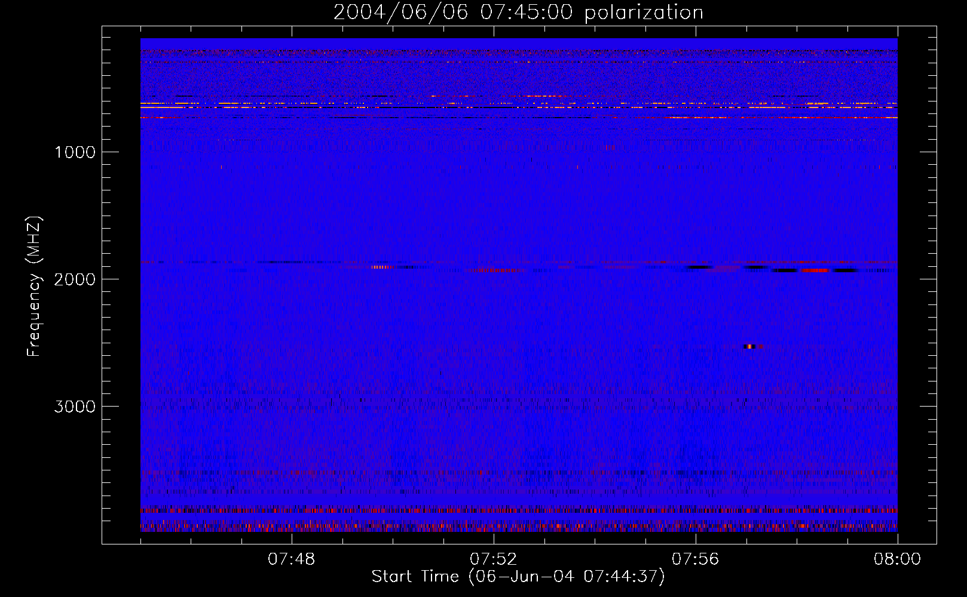
Task: Click the 2000 frequency axis label
Action: point(75,279)
